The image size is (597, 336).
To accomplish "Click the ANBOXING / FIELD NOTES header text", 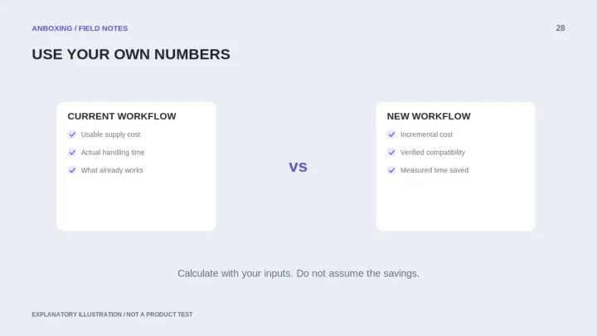I will coord(80,28).
